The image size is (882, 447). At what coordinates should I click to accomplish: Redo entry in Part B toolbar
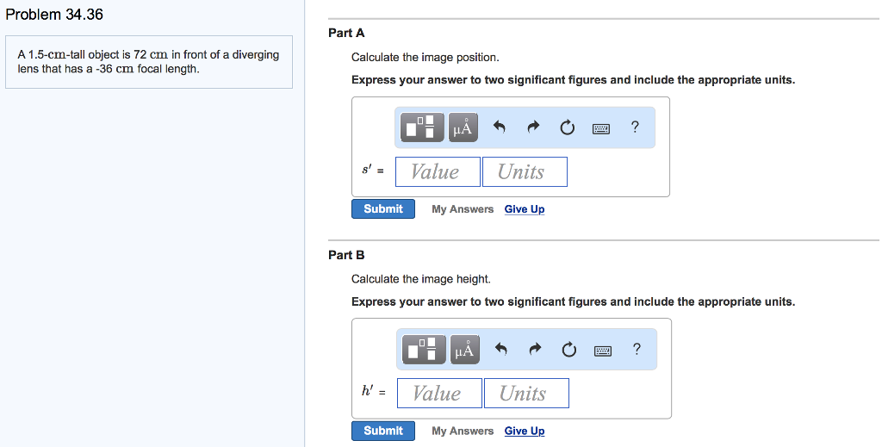(535, 350)
